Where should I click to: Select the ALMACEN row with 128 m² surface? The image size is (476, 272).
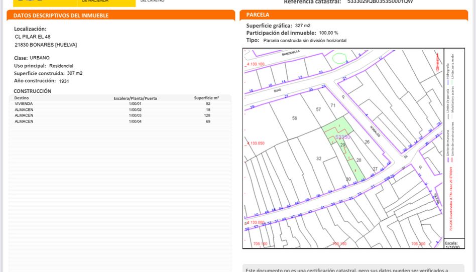[x=121, y=115]
